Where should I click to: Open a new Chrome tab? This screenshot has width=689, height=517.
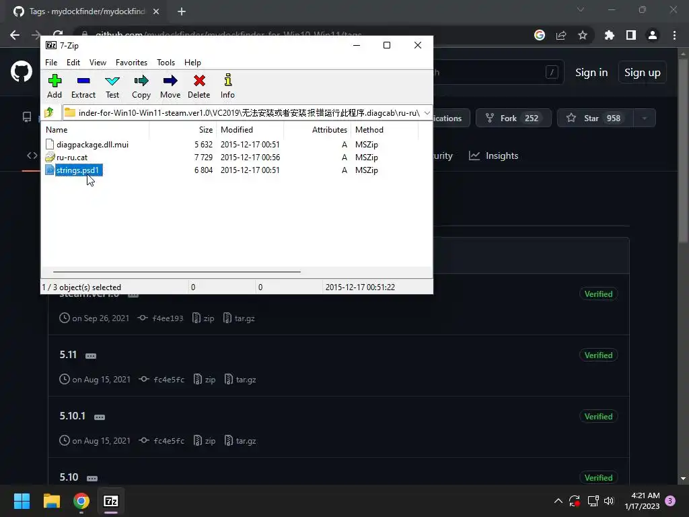182,11
